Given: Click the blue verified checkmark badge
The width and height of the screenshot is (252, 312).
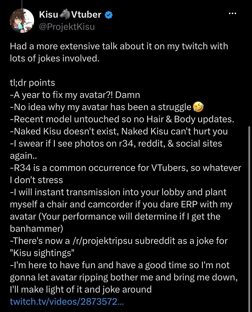Looking at the screenshot, I should click(109, 15).
